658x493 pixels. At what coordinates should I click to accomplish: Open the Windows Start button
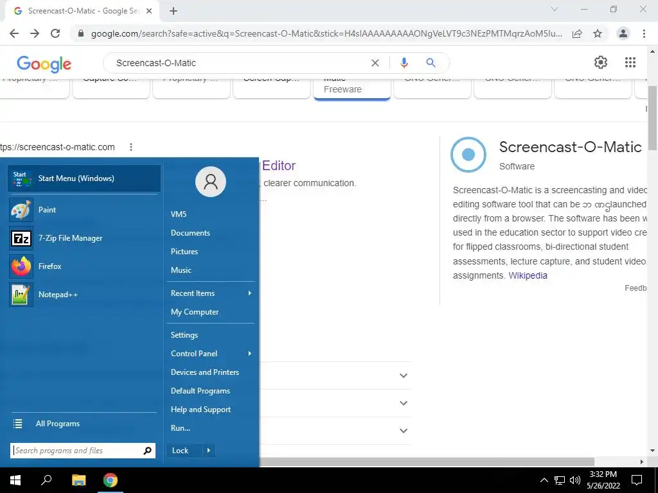(x=15, y=480)
